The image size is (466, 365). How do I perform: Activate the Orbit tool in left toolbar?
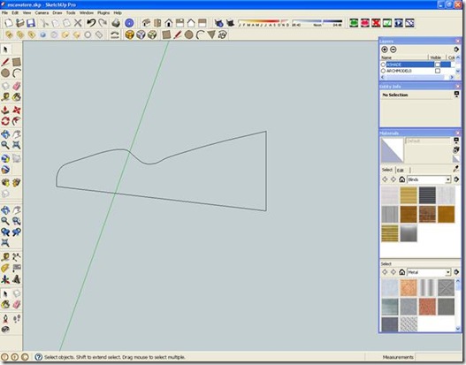5,134
